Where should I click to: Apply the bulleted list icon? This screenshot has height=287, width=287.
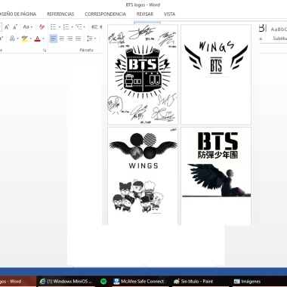pos(53,27)
